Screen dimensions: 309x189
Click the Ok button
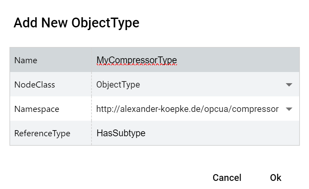pos(276,178)
